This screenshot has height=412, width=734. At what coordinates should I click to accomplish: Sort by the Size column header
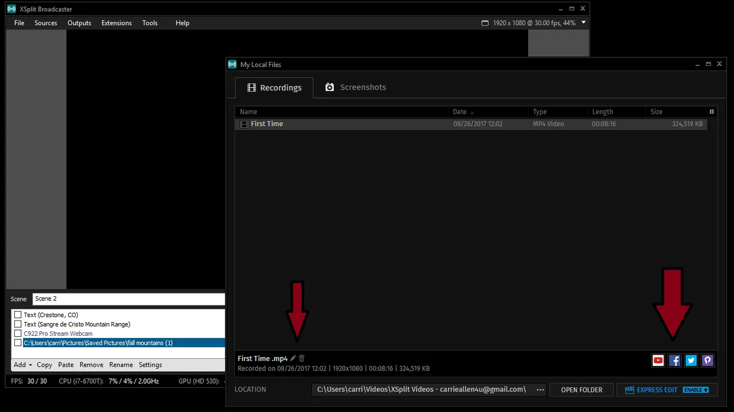click(x=676, y=112)
